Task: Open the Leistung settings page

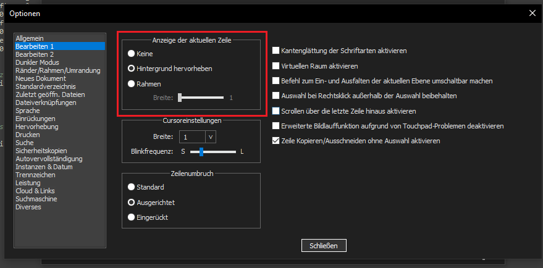Action: click(x=60, y=183)
